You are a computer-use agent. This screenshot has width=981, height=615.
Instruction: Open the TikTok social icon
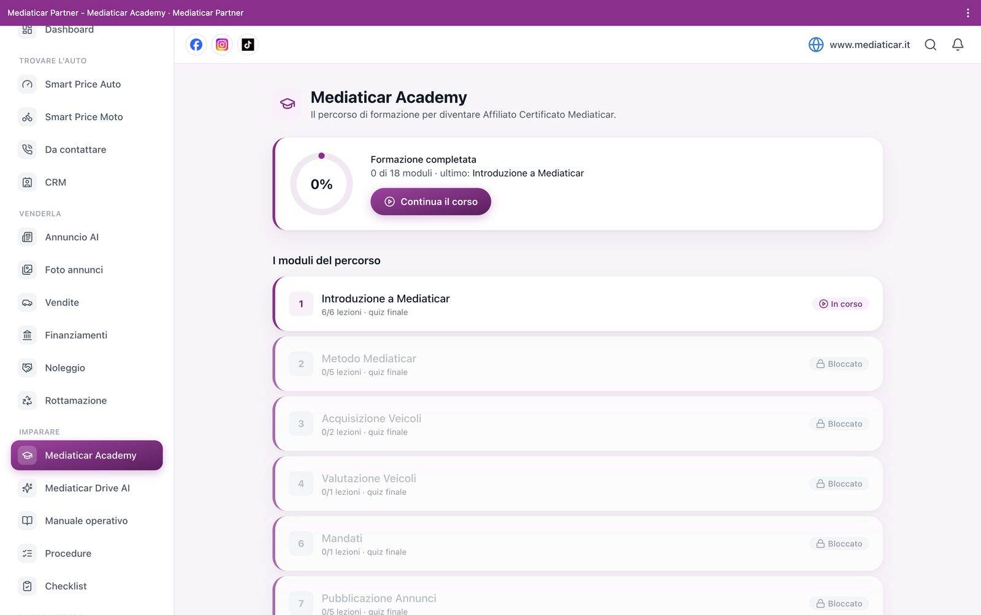pos(248,45)
